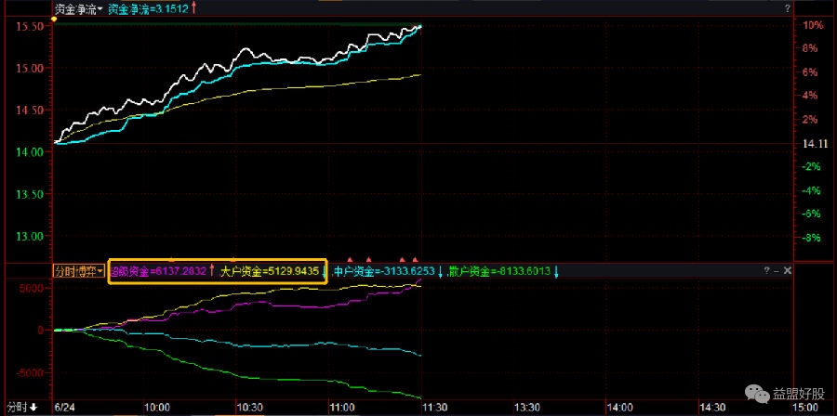Click the help question mark on the top chart

(787, 8)
